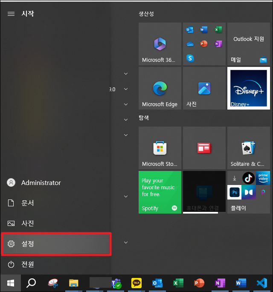Open KakaoTalk from the taskbar
Viewport: 273px width, 292px height.
(136, 283)
